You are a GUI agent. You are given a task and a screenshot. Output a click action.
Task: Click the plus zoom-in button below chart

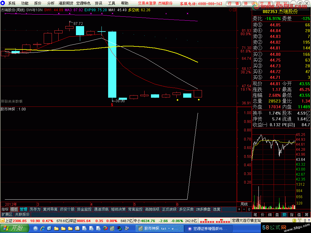[x=239, y=209]
